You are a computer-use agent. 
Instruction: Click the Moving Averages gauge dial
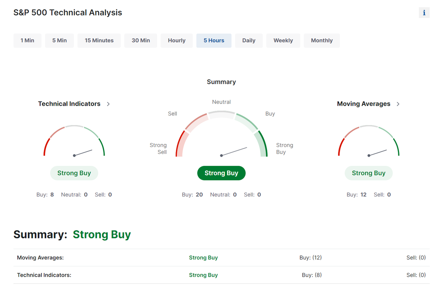click(369, 141)
